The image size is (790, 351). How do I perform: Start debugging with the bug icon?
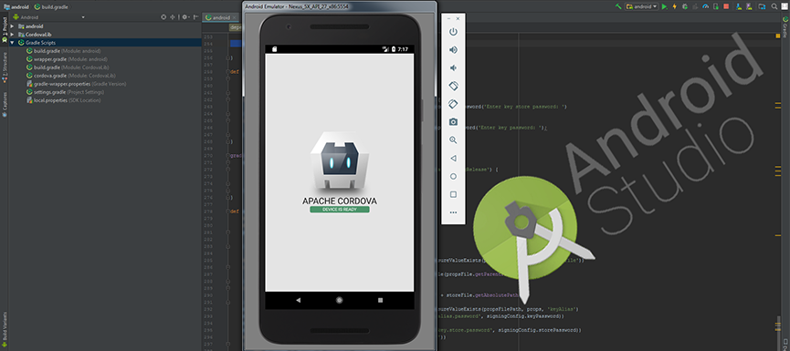tap(685, 6)
